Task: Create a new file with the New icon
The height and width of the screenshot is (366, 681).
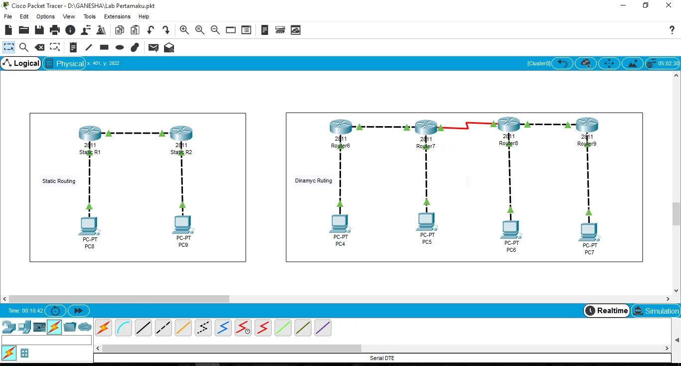Action: [8, 30]
